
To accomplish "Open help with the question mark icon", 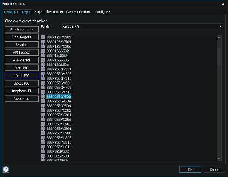I will (6, 169).
